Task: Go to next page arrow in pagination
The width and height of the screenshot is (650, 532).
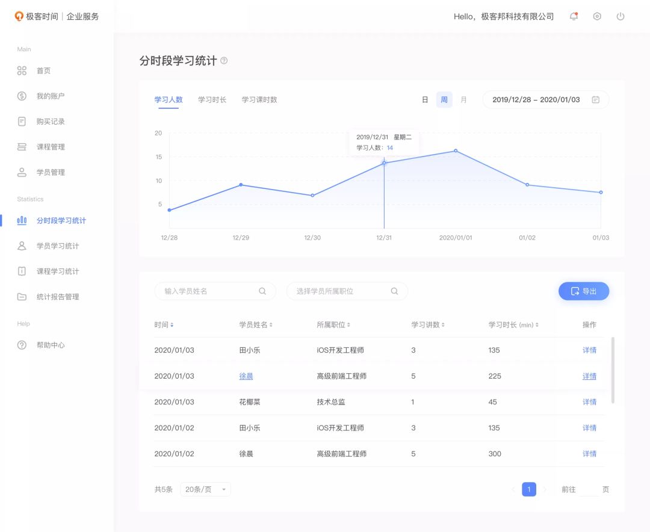Action: pos(545,489)
